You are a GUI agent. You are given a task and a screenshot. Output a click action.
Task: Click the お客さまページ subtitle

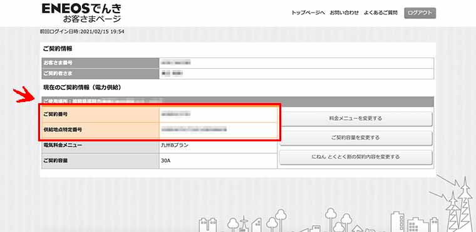[92, 19]
